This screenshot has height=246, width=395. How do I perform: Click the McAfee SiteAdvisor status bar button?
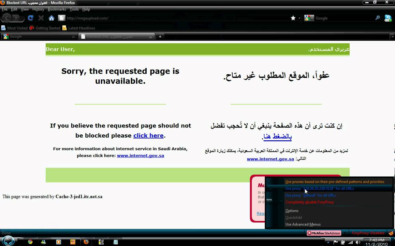tap(324, 233)
